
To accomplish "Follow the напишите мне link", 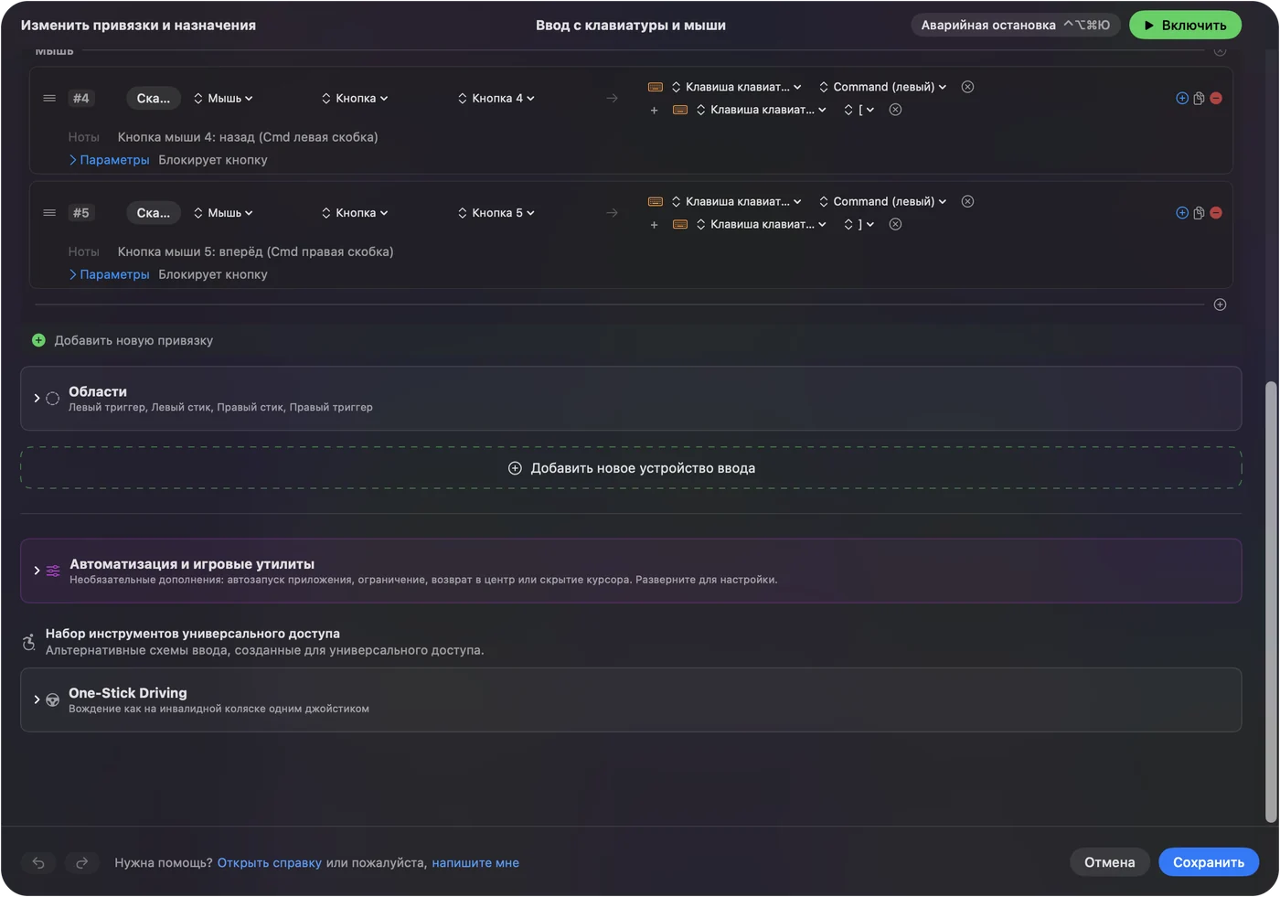I will point(475,862).
